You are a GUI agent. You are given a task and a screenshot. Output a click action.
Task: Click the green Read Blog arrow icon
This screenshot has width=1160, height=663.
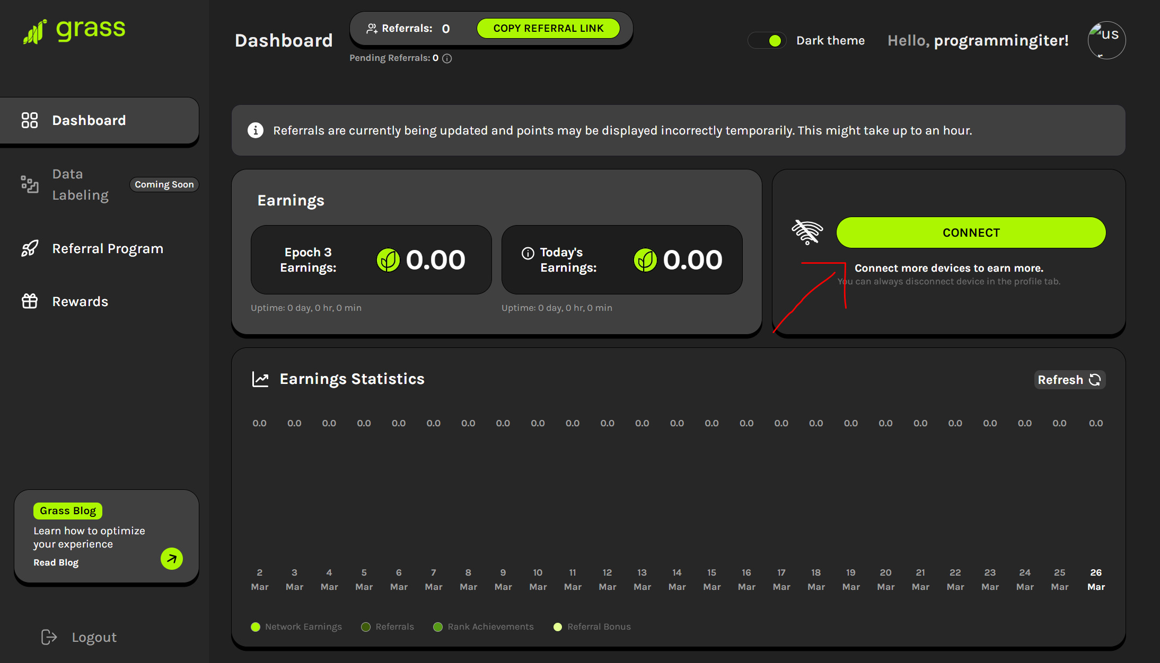click(x=171, y=559)
